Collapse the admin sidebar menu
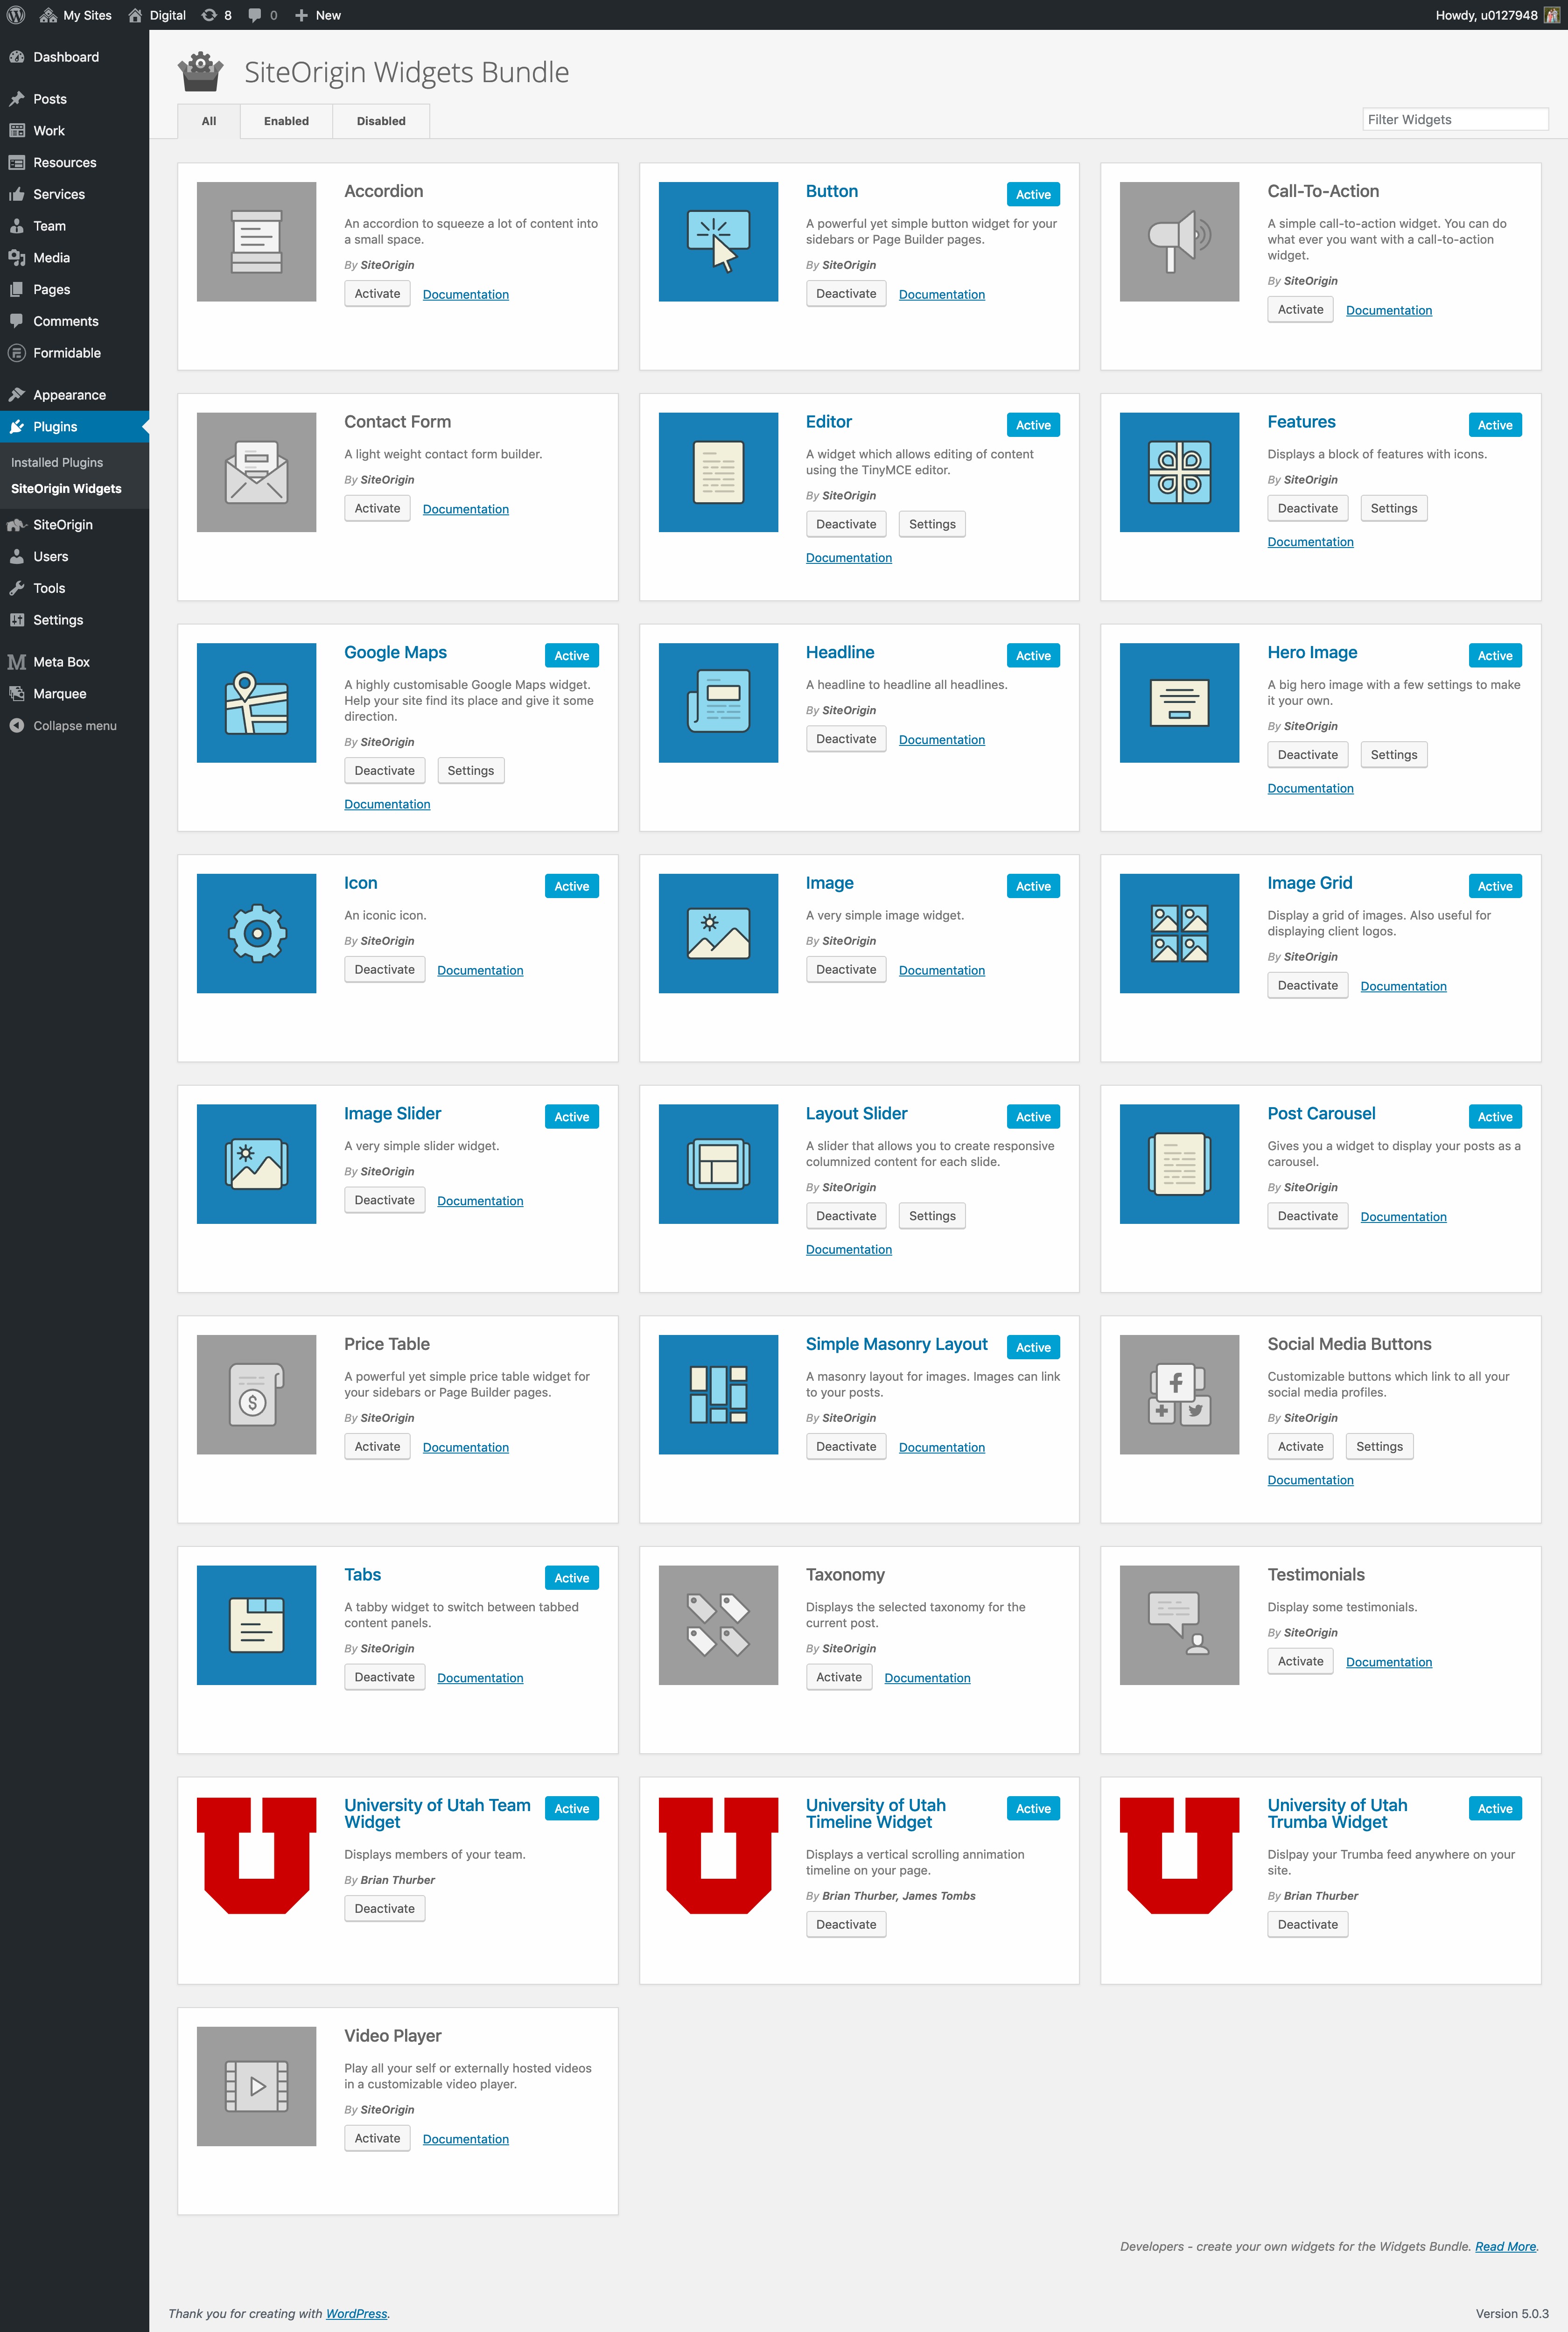The width and height of the screenshot is (1568, 2332). click(74, 726)
